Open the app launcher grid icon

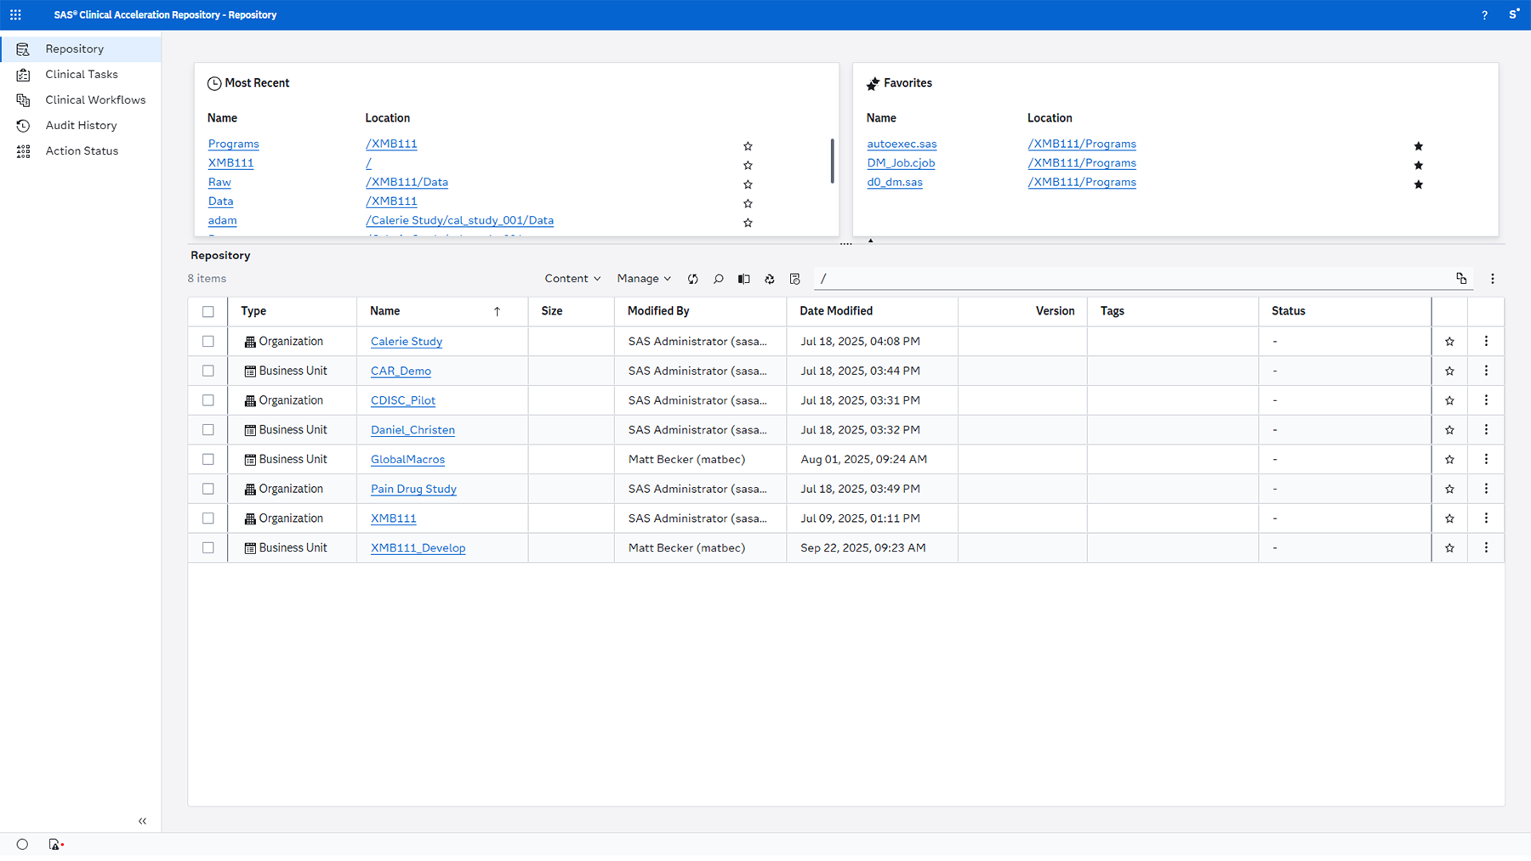[x=15, y=14]
